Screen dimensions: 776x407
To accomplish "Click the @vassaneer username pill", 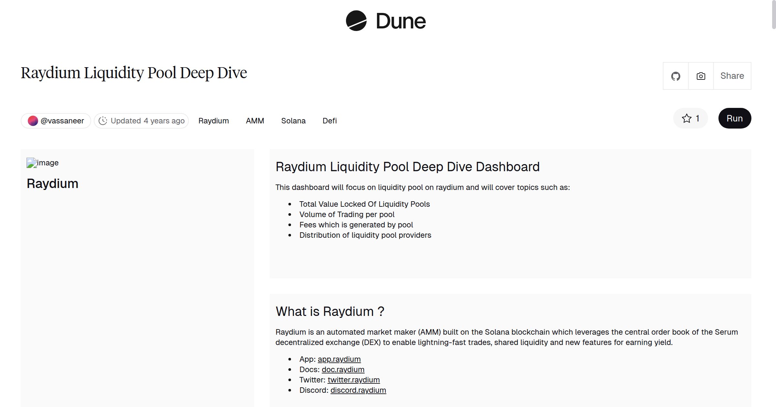I will pyautogui.click(x=62, y=120).
